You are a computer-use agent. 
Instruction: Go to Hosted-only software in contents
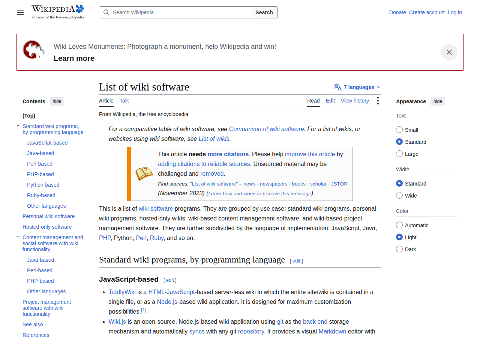pos(47,227)
